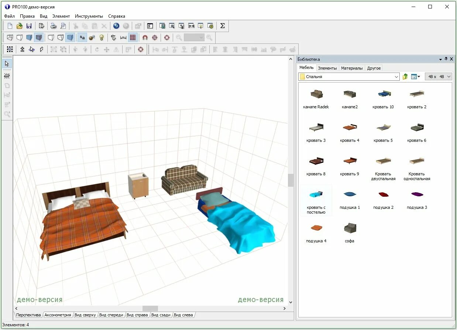Click the Save floppy disk icon
Image resolution: width=457 pixels, height=330 pixels.
(29, 26)
